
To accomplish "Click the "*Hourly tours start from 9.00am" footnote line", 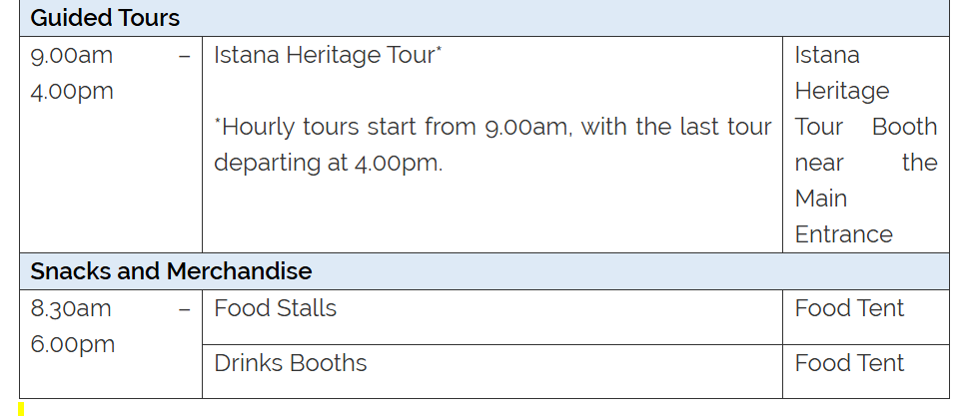I will pos(492,127).
